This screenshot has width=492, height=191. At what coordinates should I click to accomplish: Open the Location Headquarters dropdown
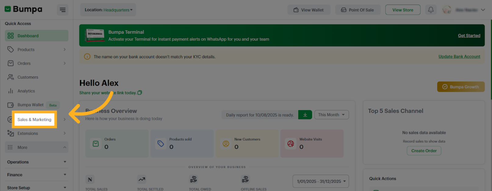coord(108,10)
